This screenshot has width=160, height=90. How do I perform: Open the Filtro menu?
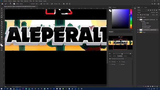click(x=30, y=1)
